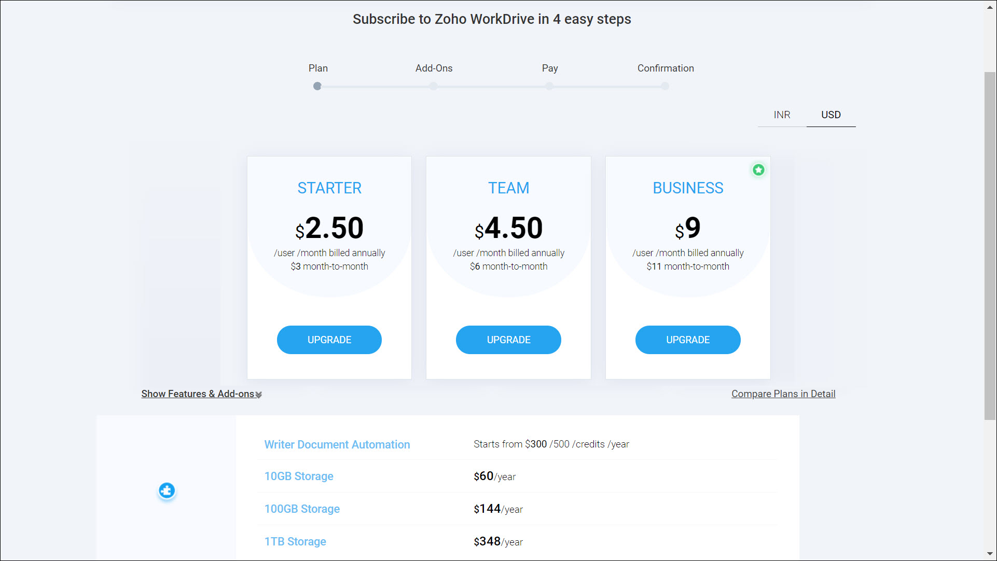
Task: Click the scrollbar down arrow
Action: tap(990, 554)
